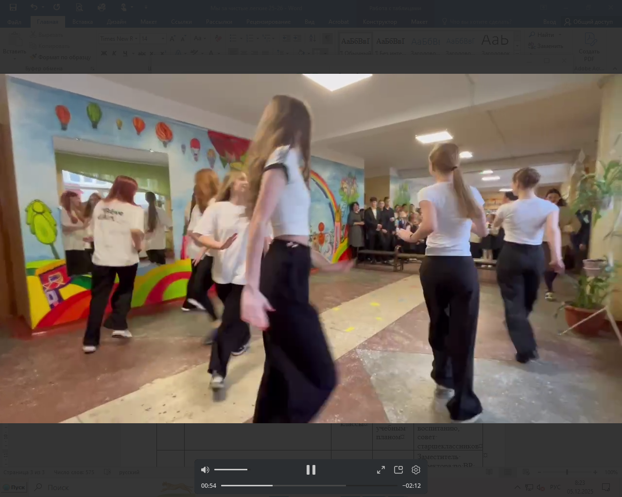Click the numbered list icon

pyautogui.click(x=249, y=39)
